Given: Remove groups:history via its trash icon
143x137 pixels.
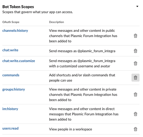Looking at the screenshot, I should (136, 95).
